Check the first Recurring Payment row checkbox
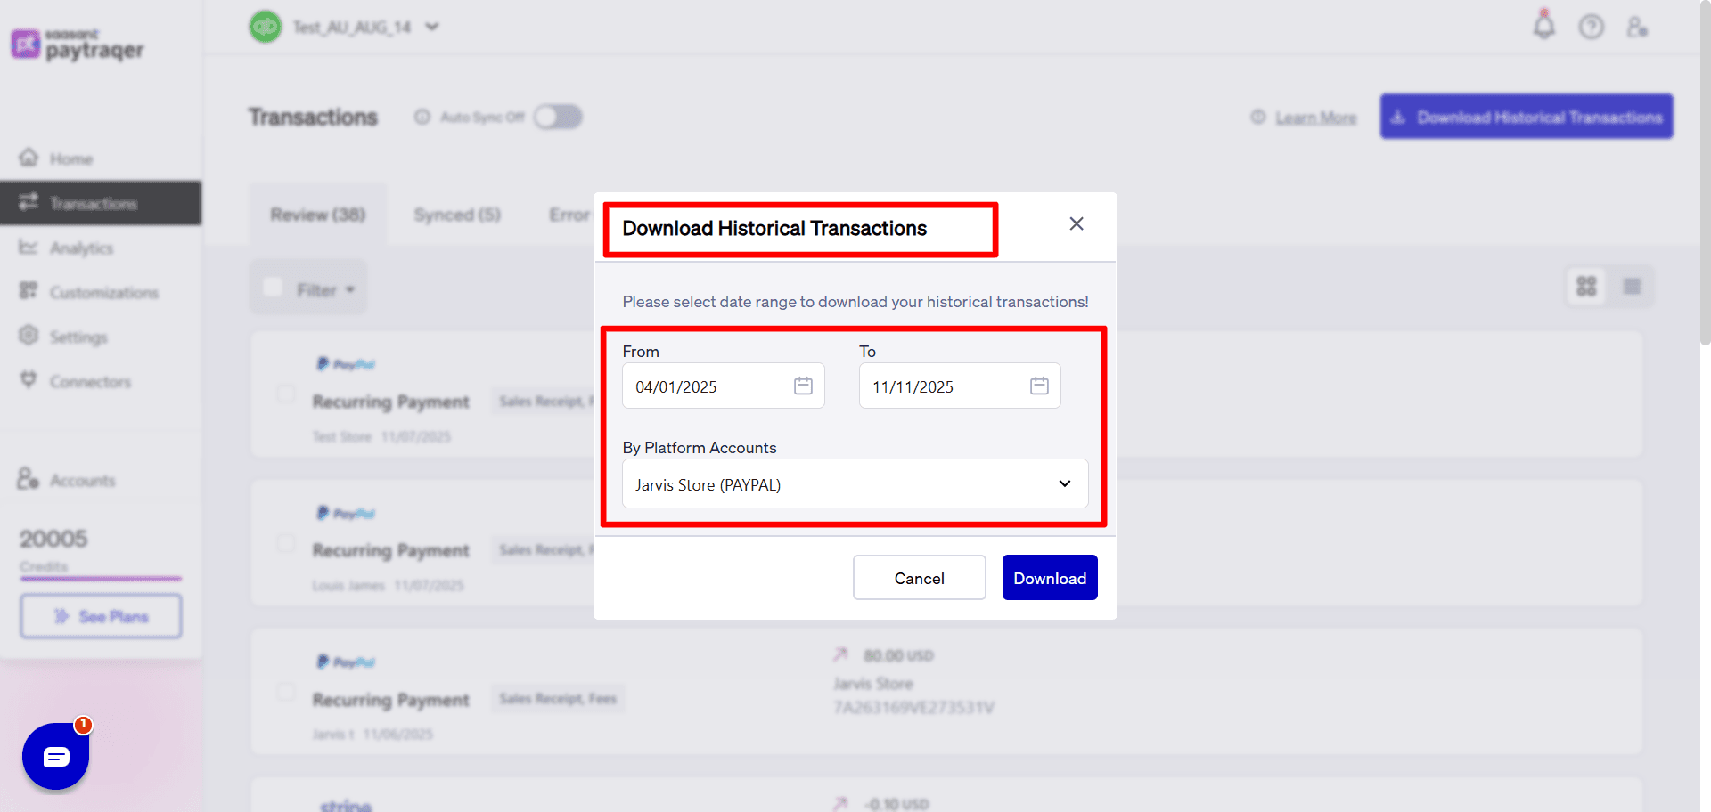 pos(286,394)
